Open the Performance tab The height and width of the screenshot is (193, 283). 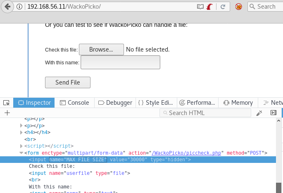[x=197, y=103]
